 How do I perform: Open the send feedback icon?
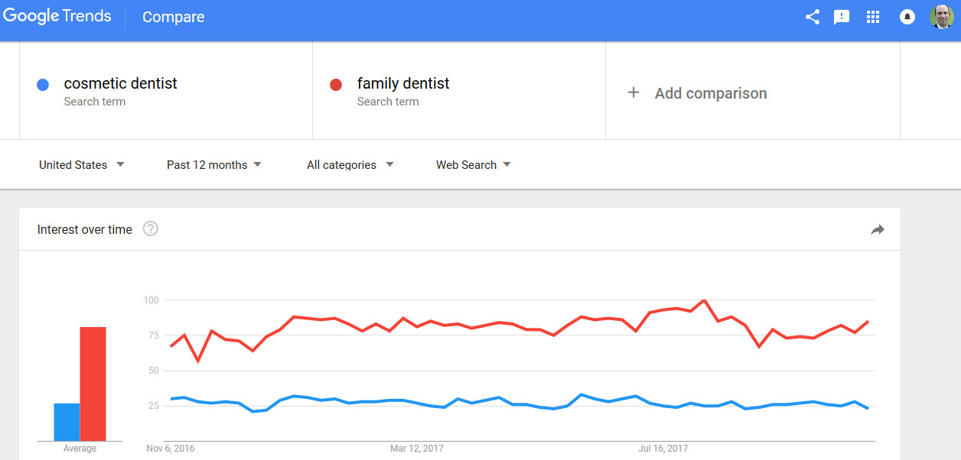point(842,17)
